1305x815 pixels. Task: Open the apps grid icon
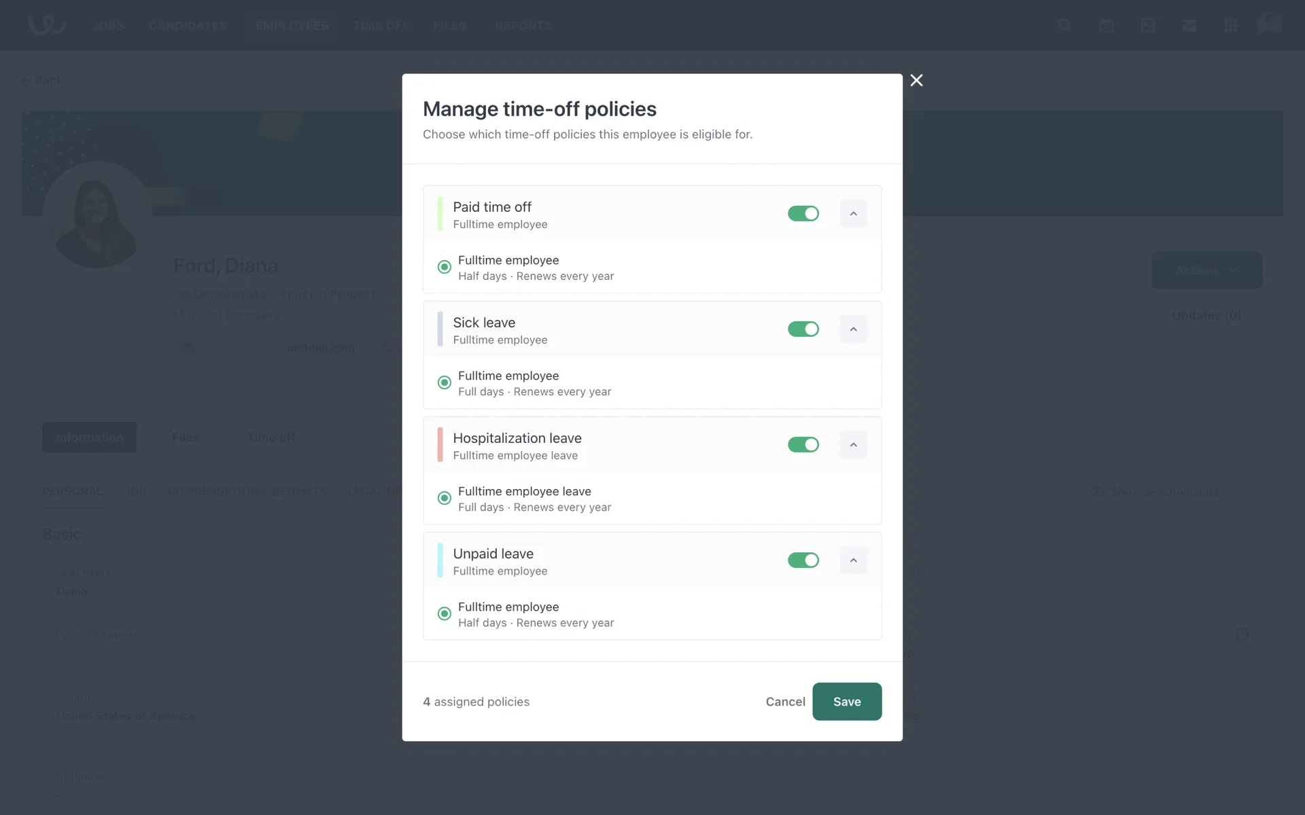pyautogui.click(x=1230, y=26)
